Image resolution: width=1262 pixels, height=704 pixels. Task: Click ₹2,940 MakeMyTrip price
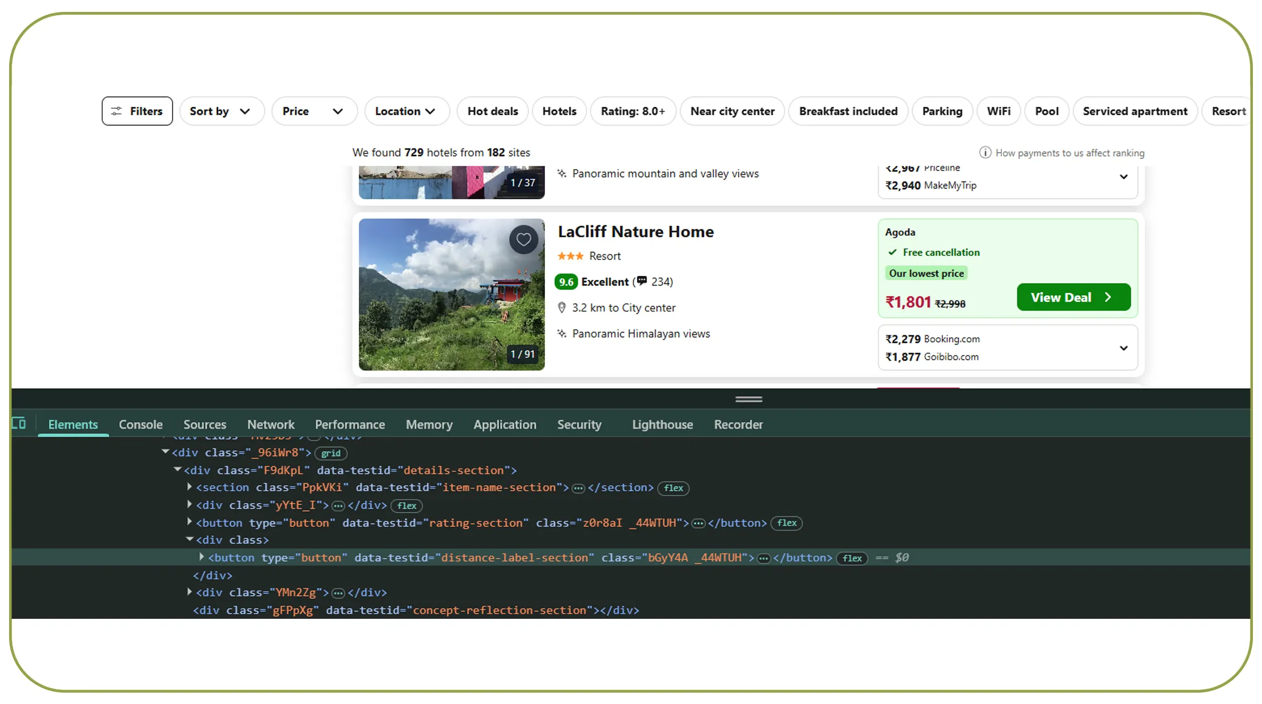930,185
